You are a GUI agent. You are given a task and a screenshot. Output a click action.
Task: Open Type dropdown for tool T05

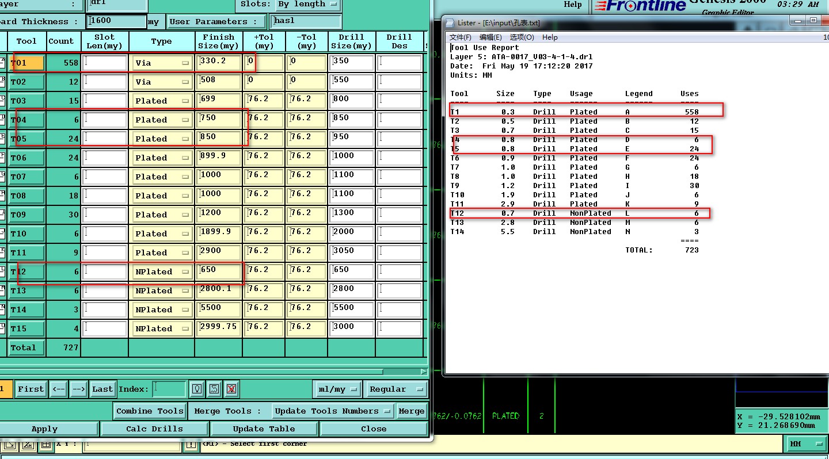[162, 139]
